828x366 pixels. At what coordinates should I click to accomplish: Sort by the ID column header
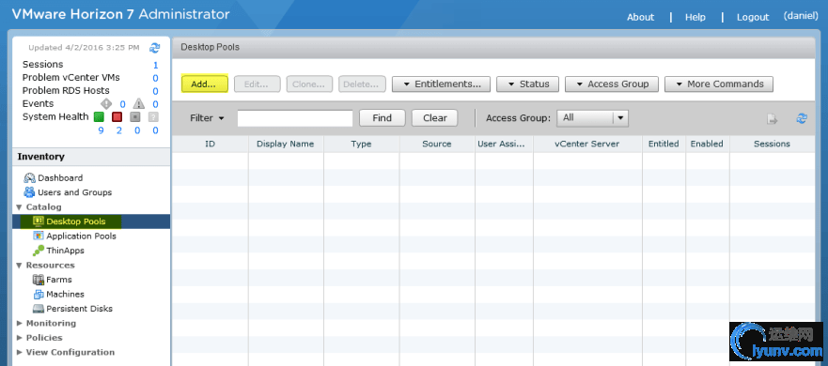pos(211,144)
